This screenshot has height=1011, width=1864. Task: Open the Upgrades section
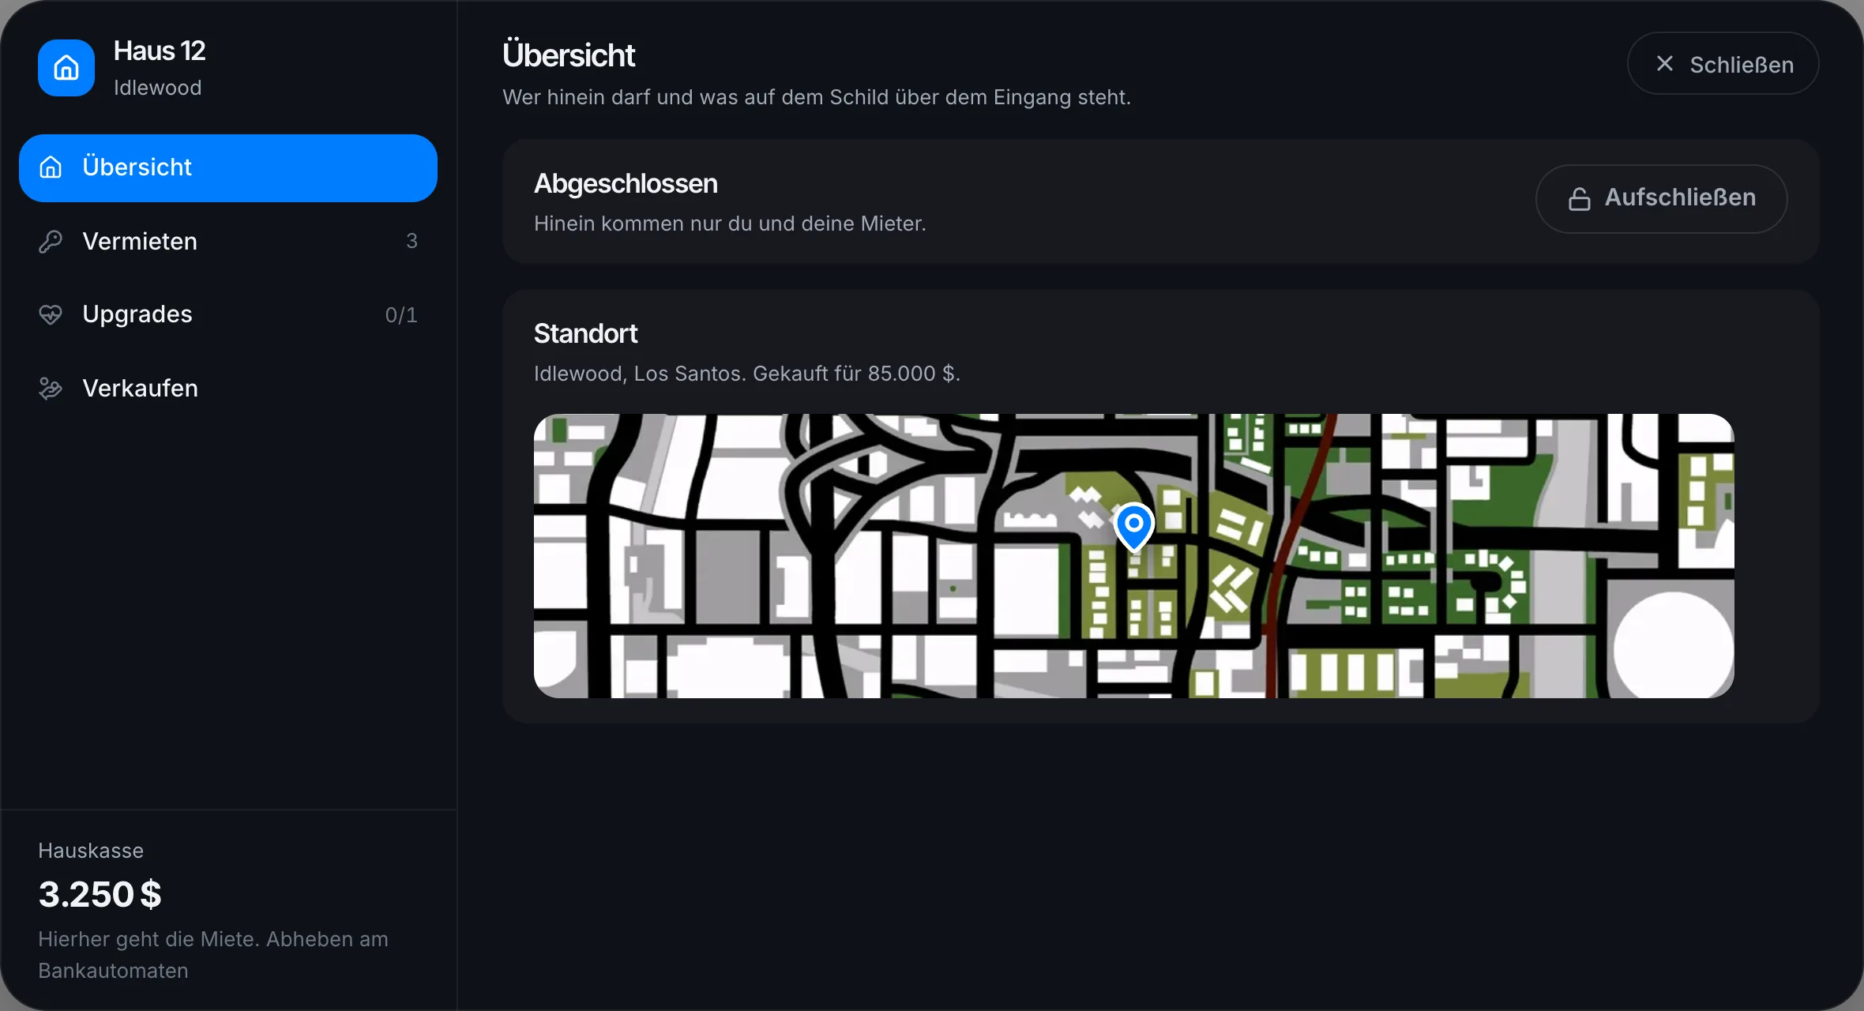pyautogui.click(x=228, y=314)
